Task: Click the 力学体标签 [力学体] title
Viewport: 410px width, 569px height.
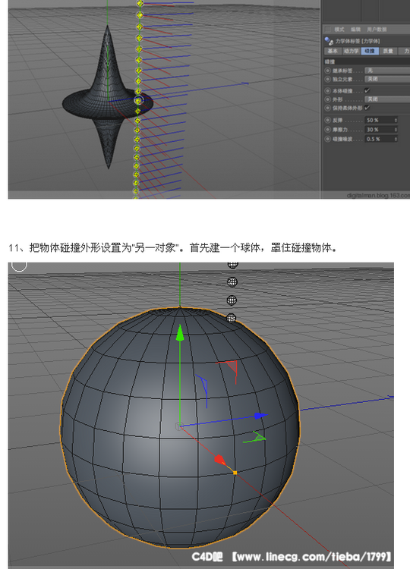Action: [x=358, y=41]
